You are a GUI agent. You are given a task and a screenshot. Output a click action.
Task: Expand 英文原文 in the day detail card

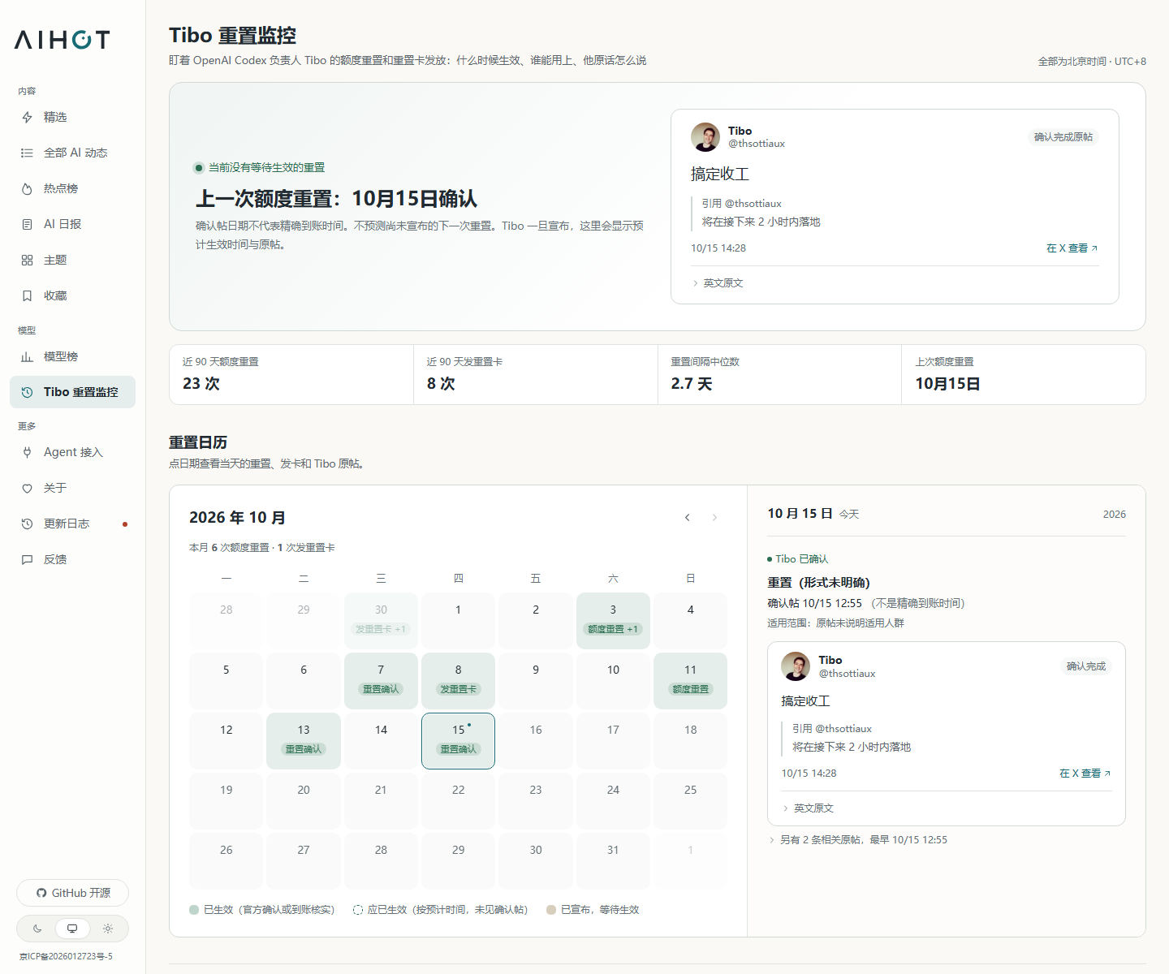tap(808, 808)
